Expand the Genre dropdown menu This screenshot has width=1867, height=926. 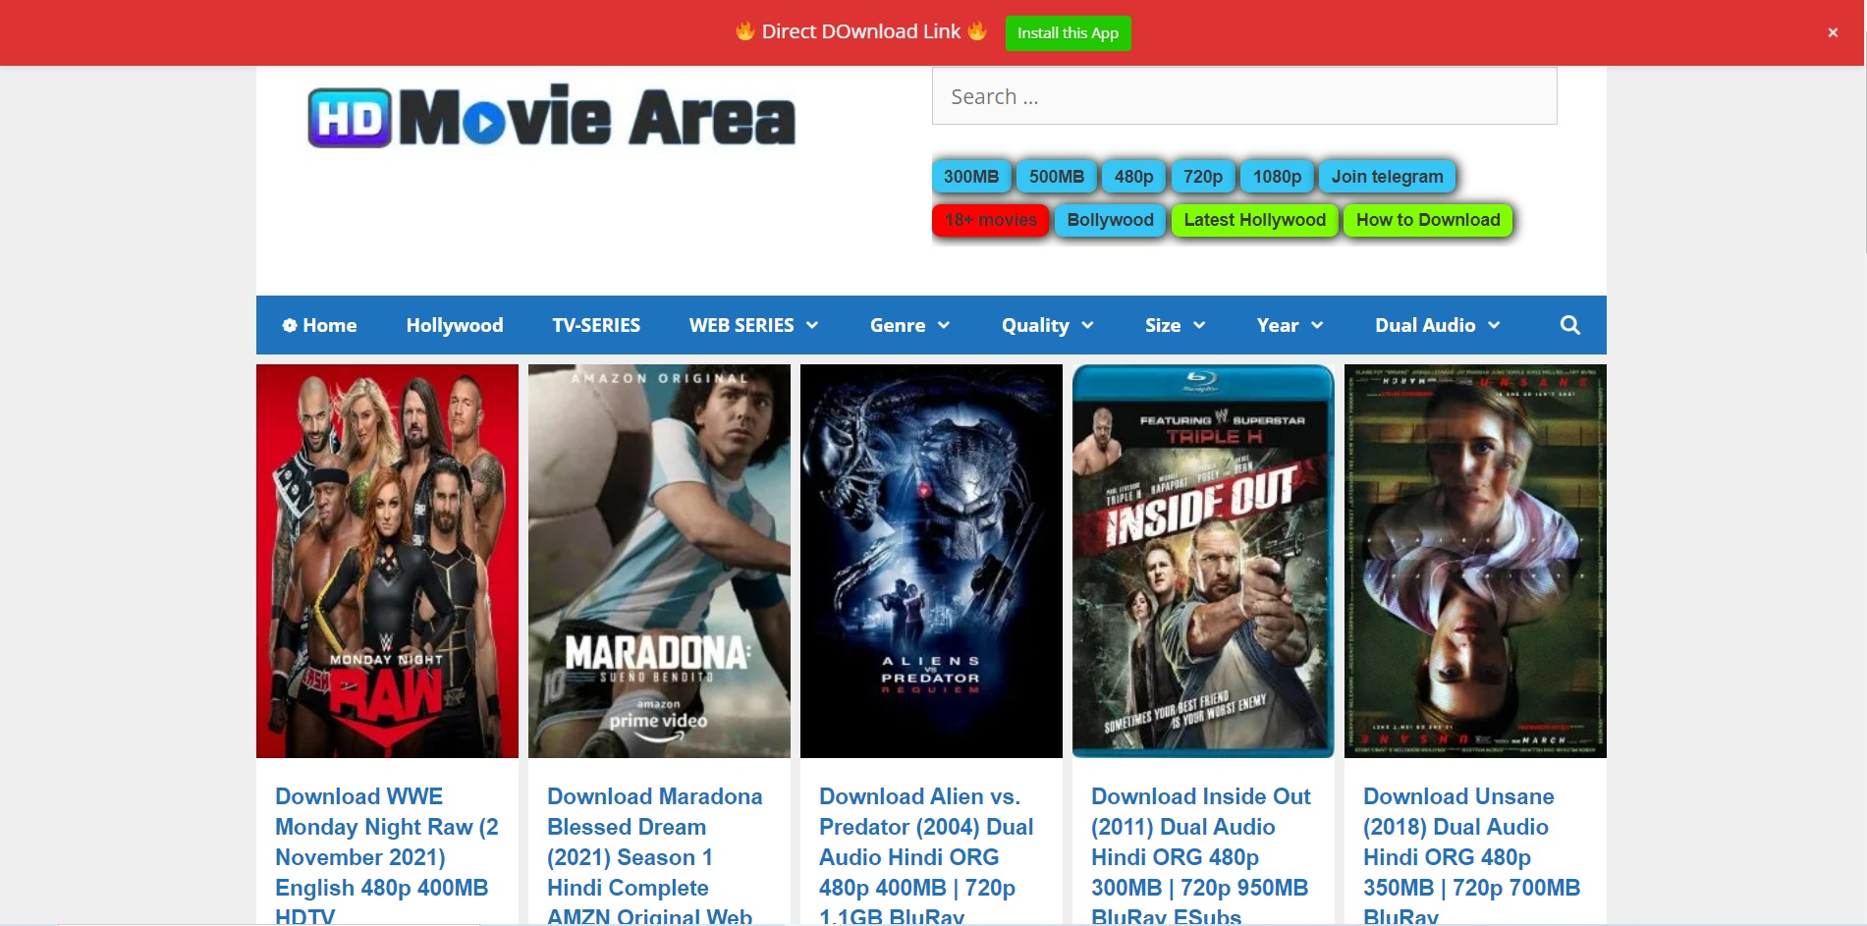click(909, 325)
